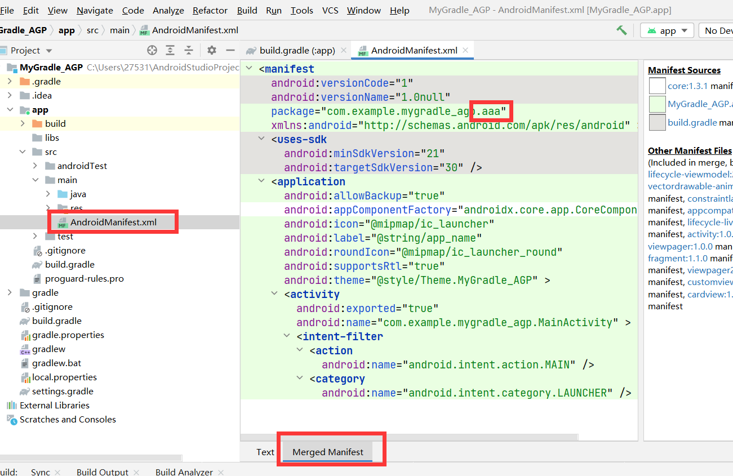This screenshot has height=476, width=733.
Task: Click the local.properties file icon
Action: (24, 377)
